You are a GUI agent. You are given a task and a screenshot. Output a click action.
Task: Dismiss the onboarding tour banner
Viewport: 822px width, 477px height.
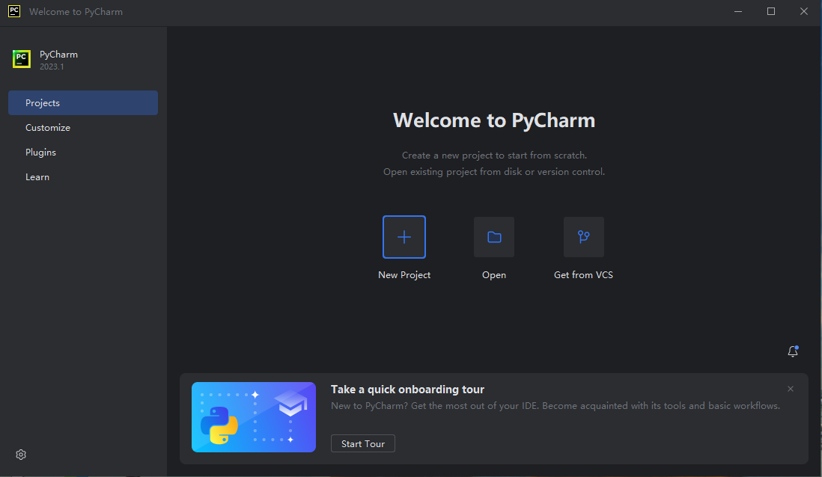(791, 389)
